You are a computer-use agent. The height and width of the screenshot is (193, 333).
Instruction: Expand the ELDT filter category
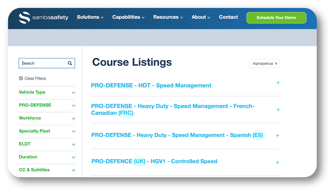coord(74,144)
